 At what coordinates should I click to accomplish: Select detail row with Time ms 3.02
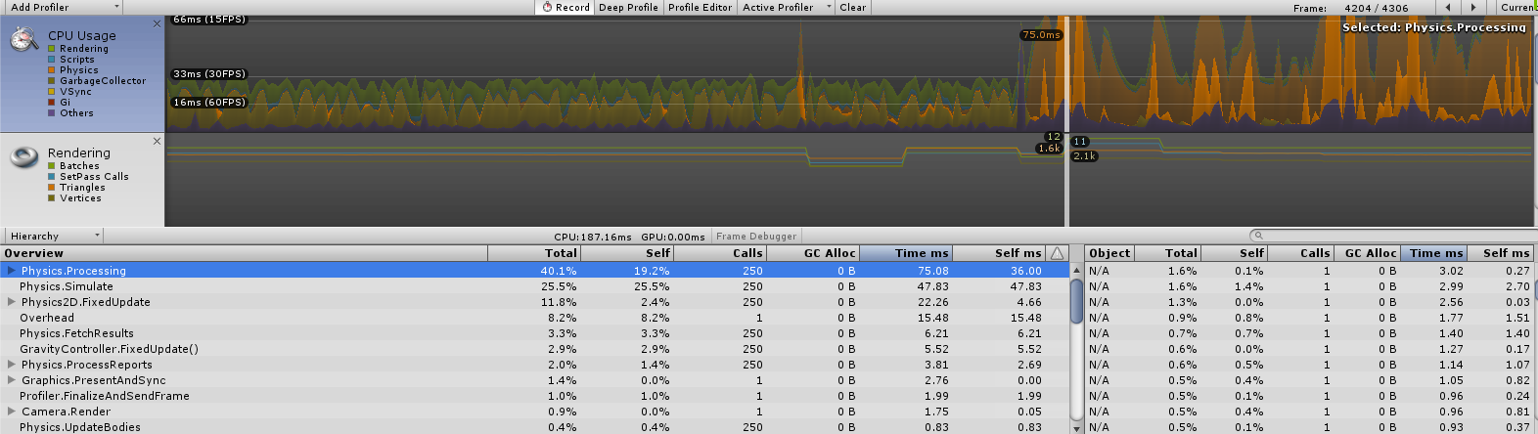click(x=1310, y=271)
